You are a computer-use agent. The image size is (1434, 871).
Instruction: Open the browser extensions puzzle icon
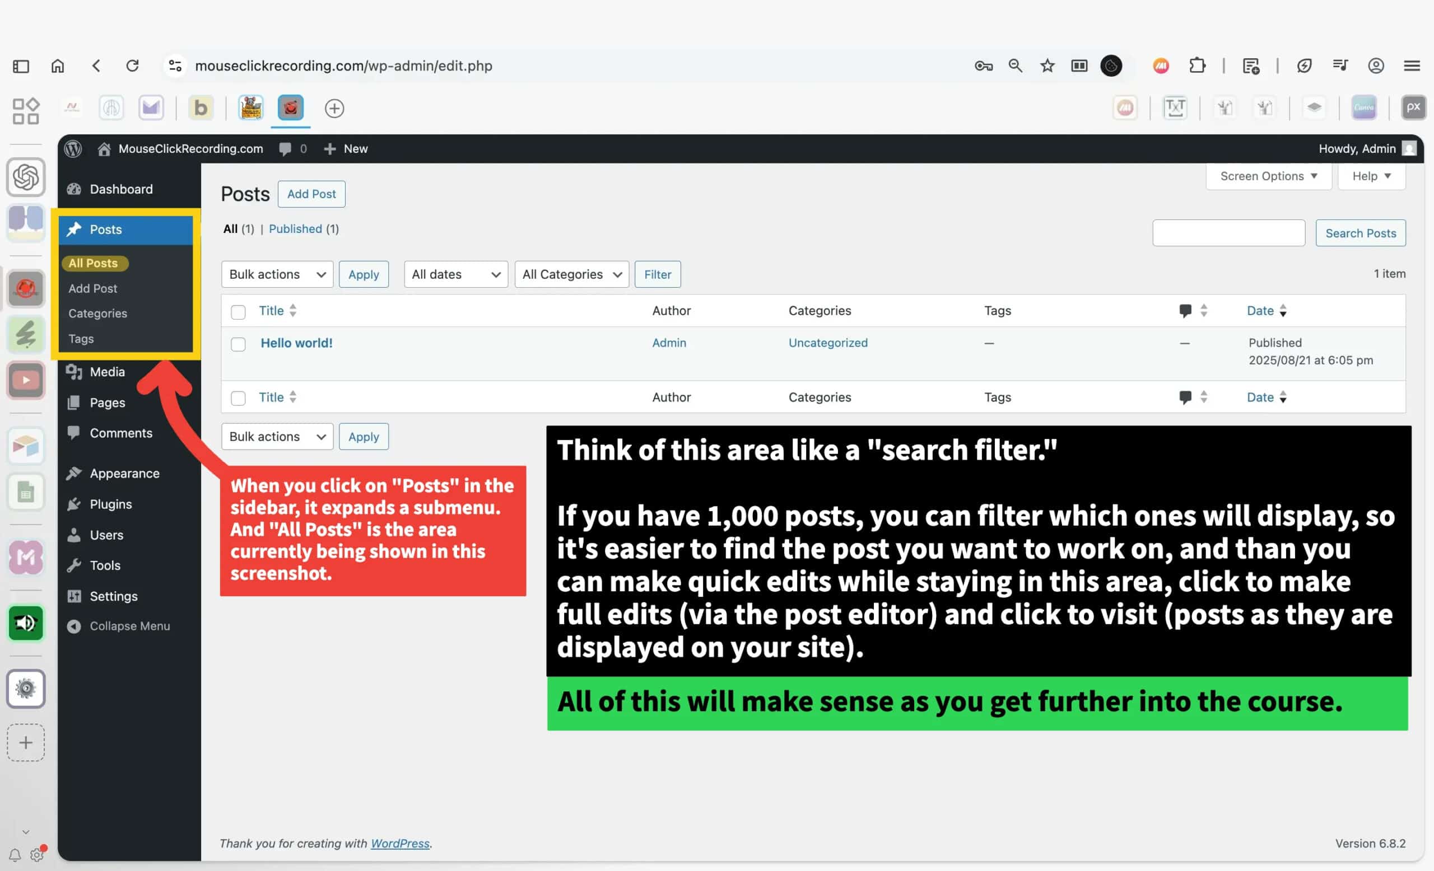tap(1197, 65)
